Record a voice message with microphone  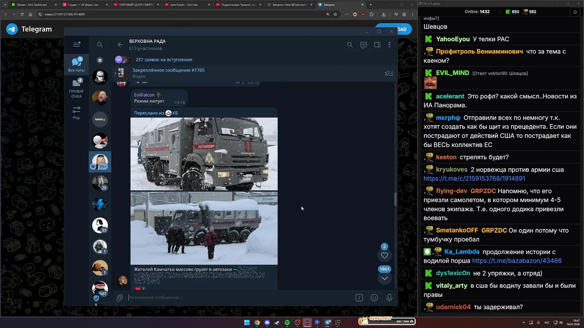pyautogui.click(x=389, y=297)
